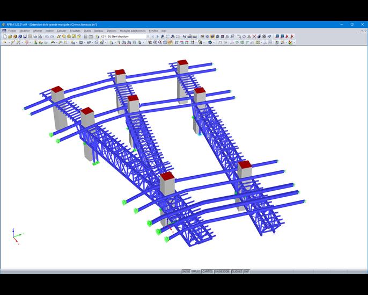Go to previous load case arrow
This screenshot has height=295, width=368.
[153, 37]
